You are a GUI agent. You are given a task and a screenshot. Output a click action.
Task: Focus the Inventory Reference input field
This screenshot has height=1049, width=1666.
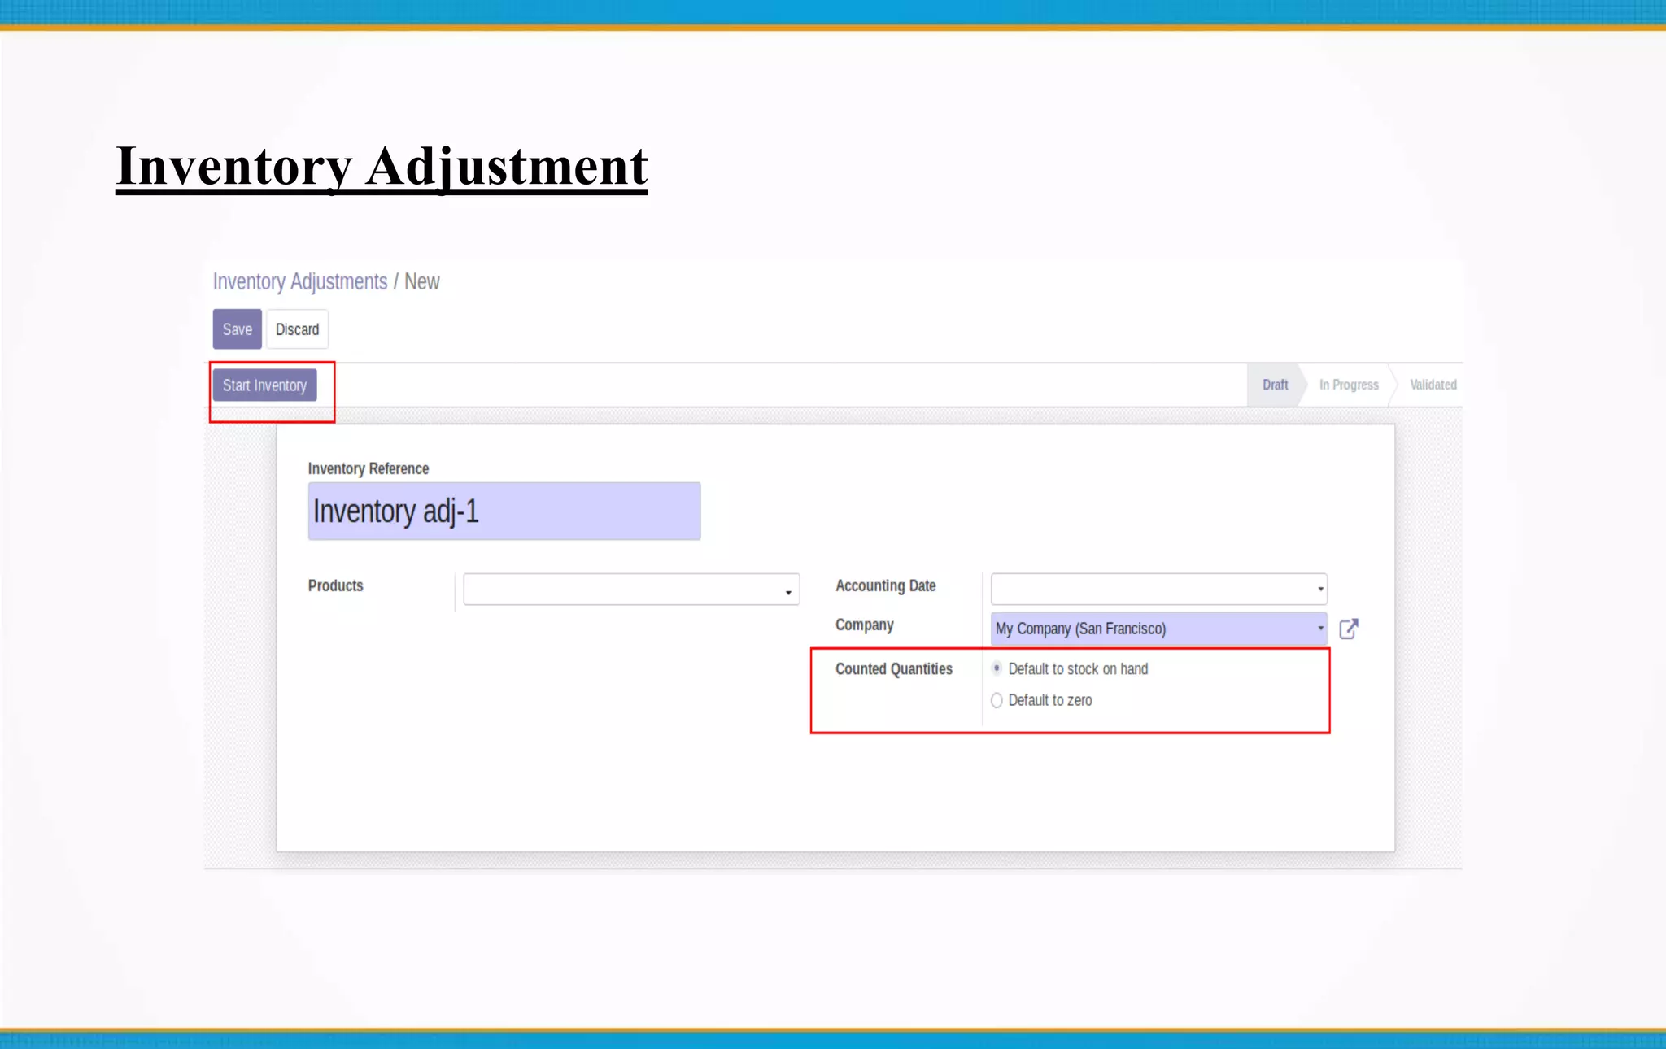click(504, 511)
